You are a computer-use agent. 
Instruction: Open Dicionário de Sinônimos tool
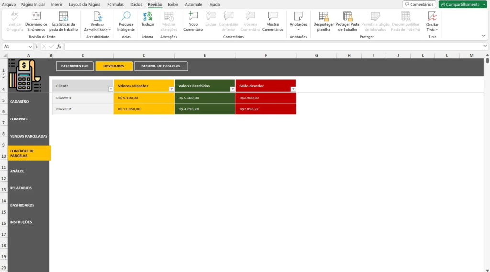[36, 22]
